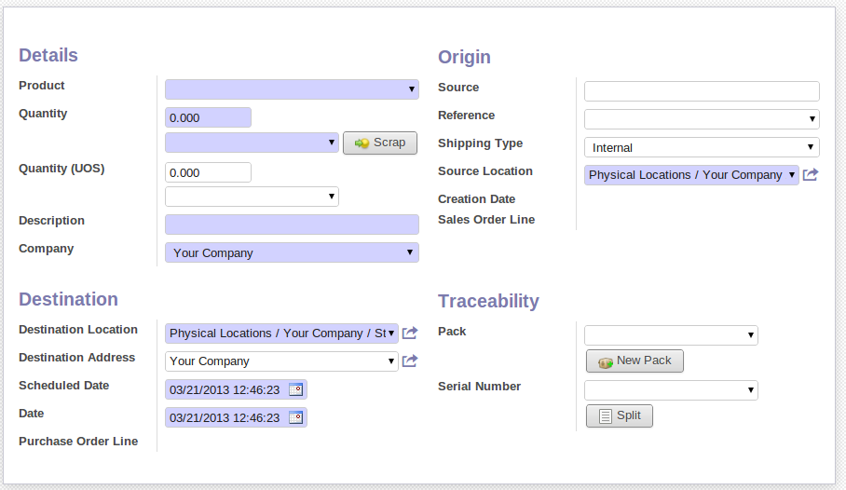This screenshot has width=846, height=490.
Task: Click the Quantity (UOS) value field
Action: (x=208, y=172)
